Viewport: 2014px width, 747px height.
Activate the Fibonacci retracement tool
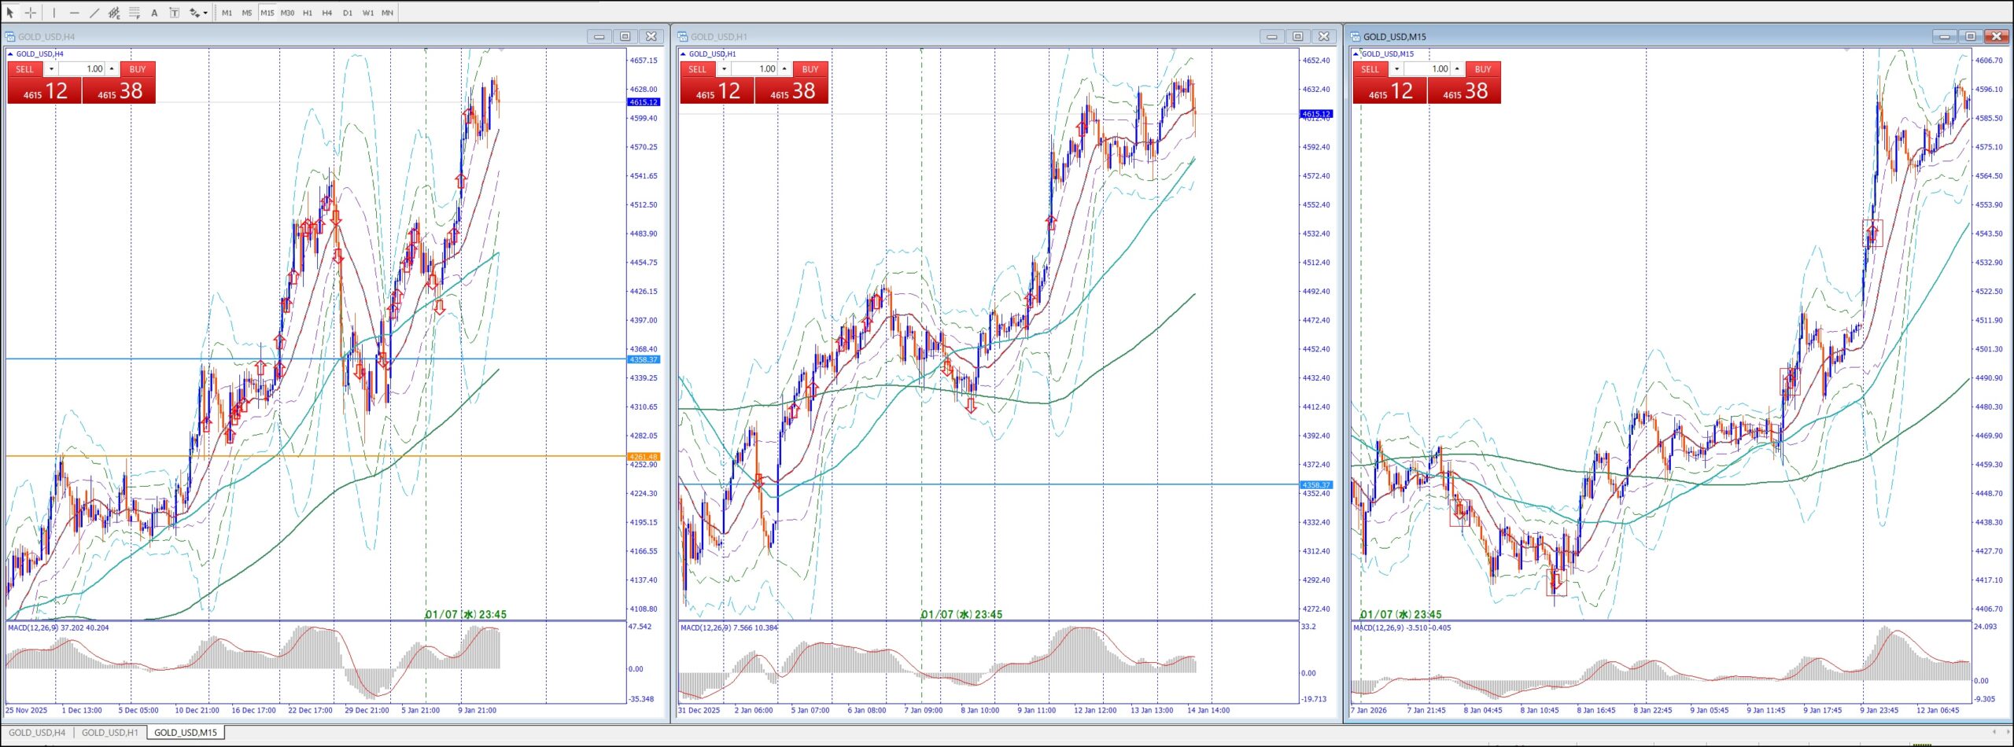click(135, 13)
